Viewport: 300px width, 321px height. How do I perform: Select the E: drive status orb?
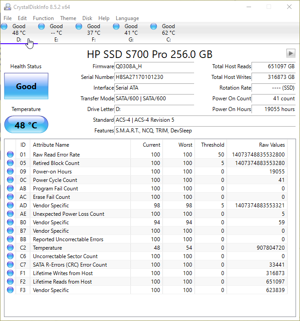41,27
